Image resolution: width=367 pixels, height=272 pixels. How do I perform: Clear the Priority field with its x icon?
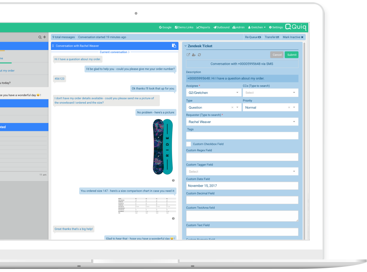point(289,107)
